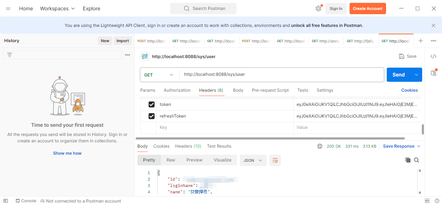Expand the JSON format dropdown

[253, 160]
